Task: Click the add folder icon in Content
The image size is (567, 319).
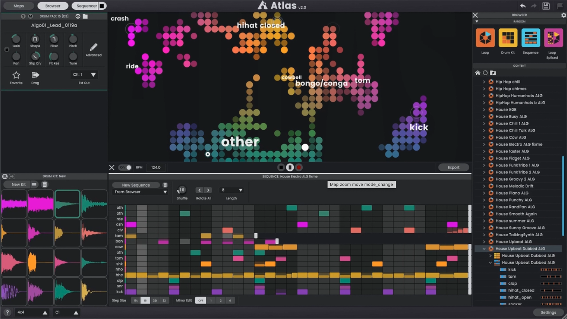Action: [493, 73]
